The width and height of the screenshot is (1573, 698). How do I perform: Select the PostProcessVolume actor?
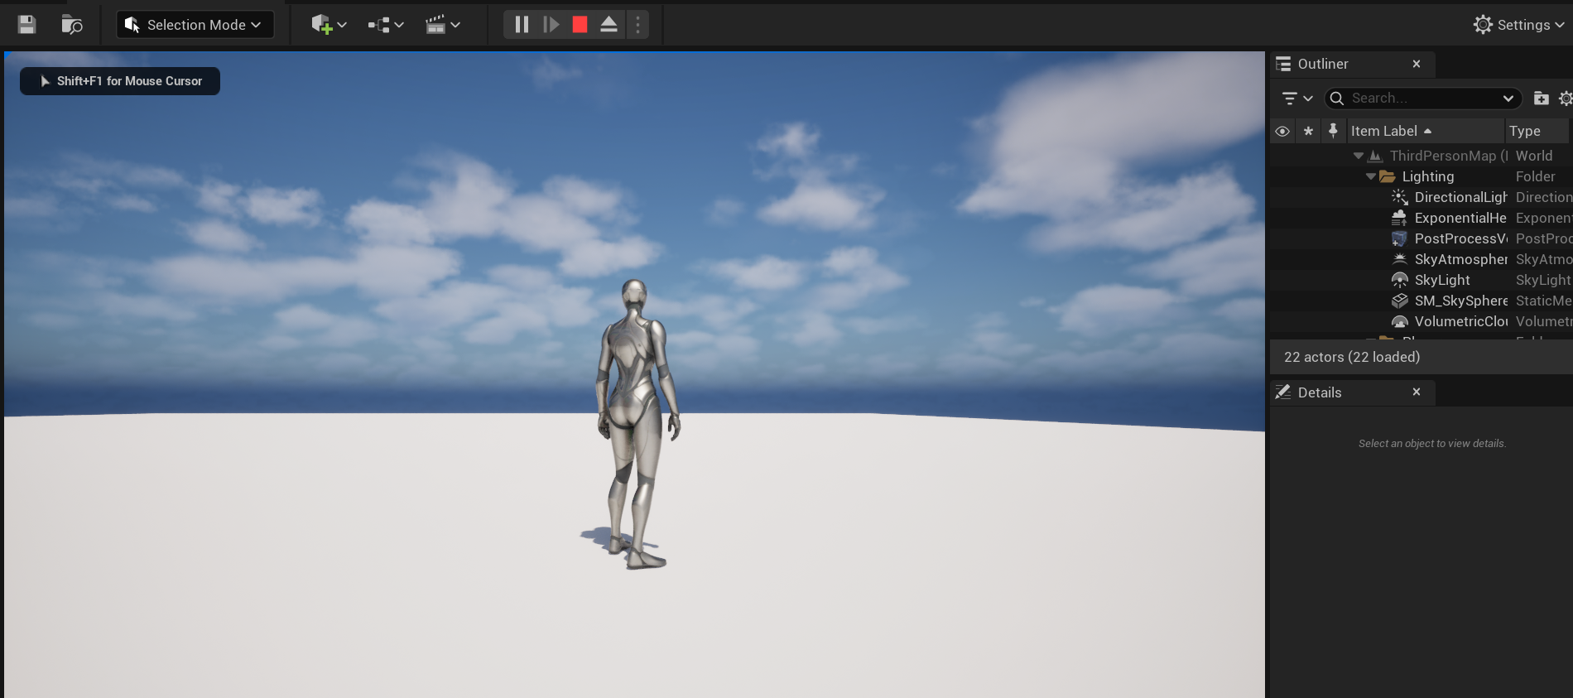click(1421, 238)
